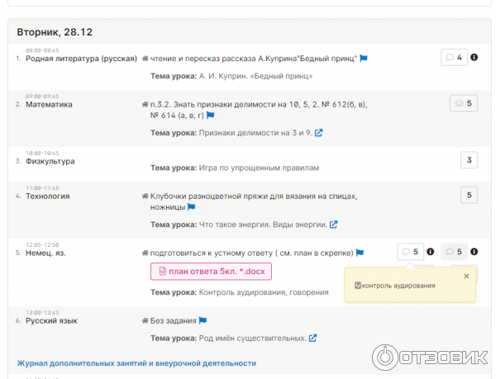The image size is (496, 379).
Task: Open external link for 'Род имён существительных' topic
Action: click(x=313, y=338)
